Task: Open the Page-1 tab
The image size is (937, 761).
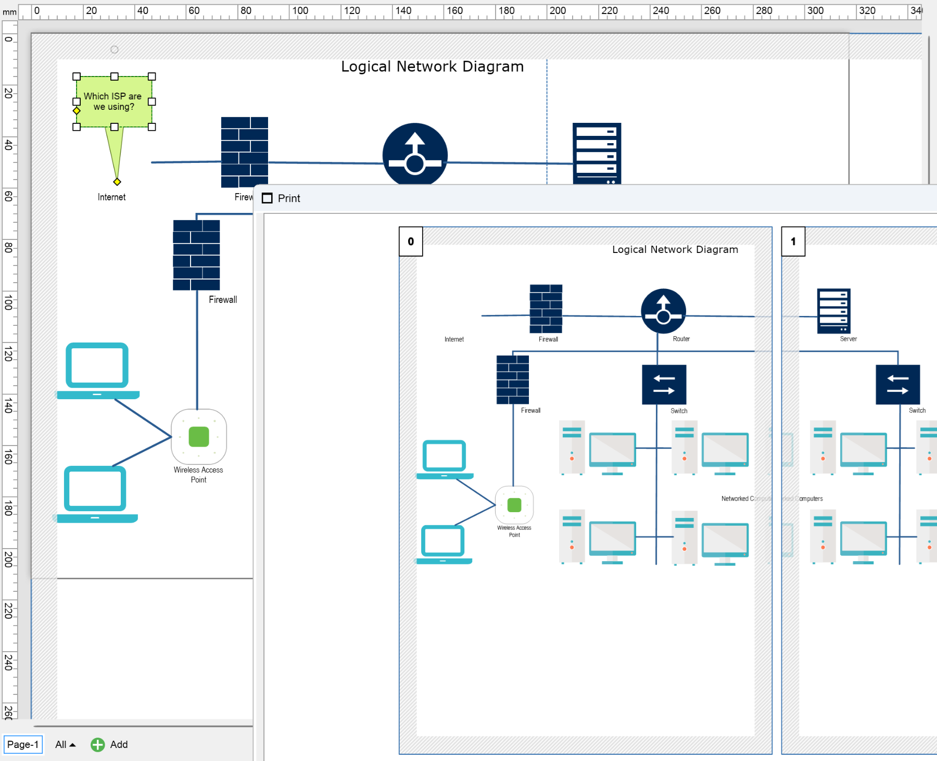Action: (23, 744)
